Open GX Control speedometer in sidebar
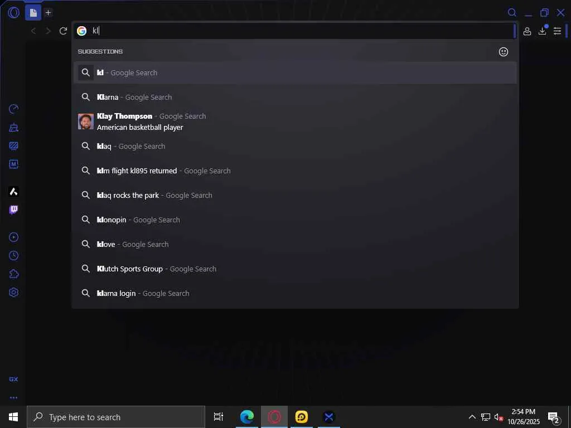The height and width of the screenshot is (428, 571). pyautogui.click(x=13, y=109)
